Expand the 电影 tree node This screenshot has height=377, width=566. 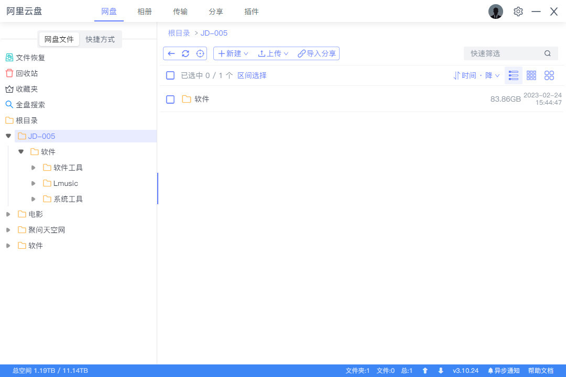click(x=8, y=214)
